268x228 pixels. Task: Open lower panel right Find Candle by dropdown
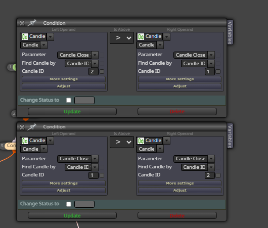click(x=211, y=167)
